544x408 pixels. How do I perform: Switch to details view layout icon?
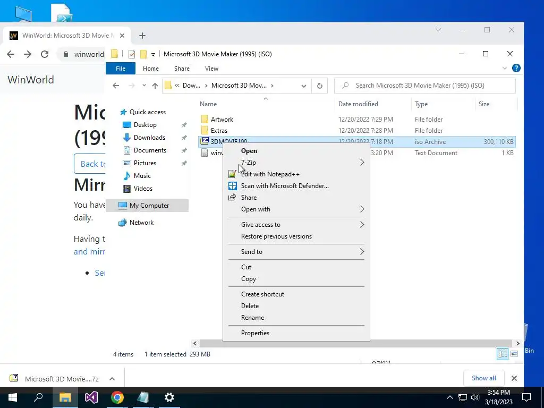[503, 354]
